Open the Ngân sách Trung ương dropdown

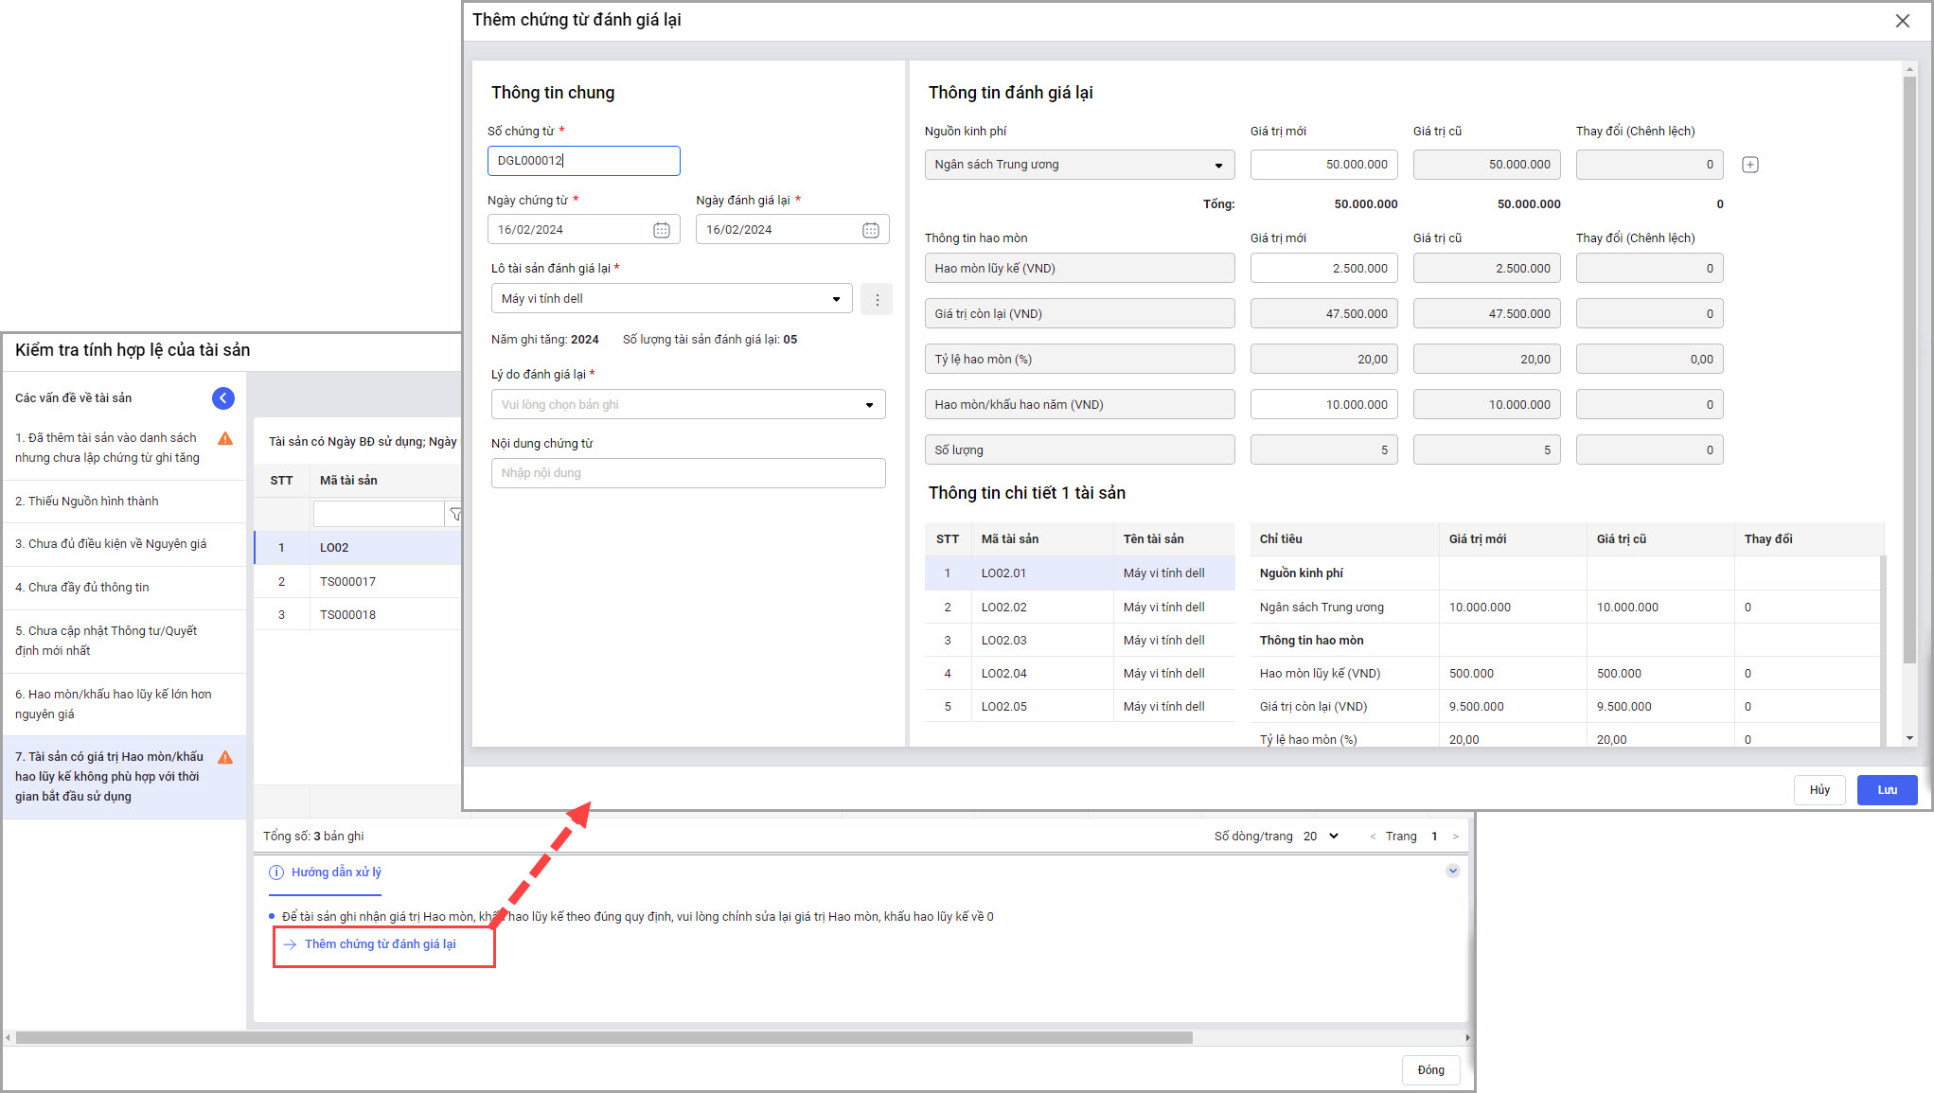(x=1217, y=166)
